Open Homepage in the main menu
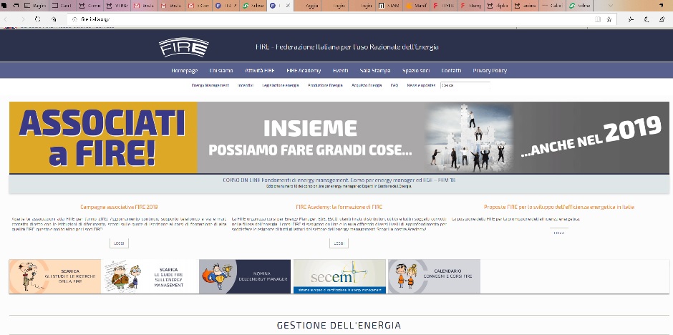The image size is (673, 335). (185, 71)
